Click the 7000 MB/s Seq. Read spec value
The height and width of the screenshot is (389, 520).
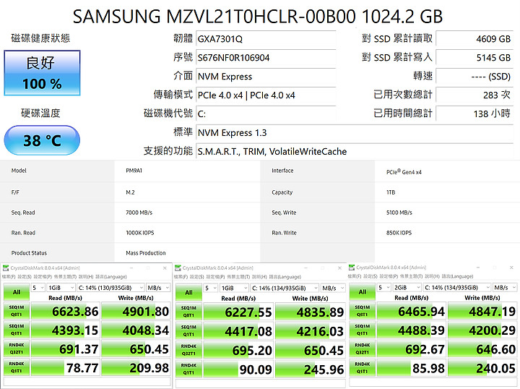139,213
